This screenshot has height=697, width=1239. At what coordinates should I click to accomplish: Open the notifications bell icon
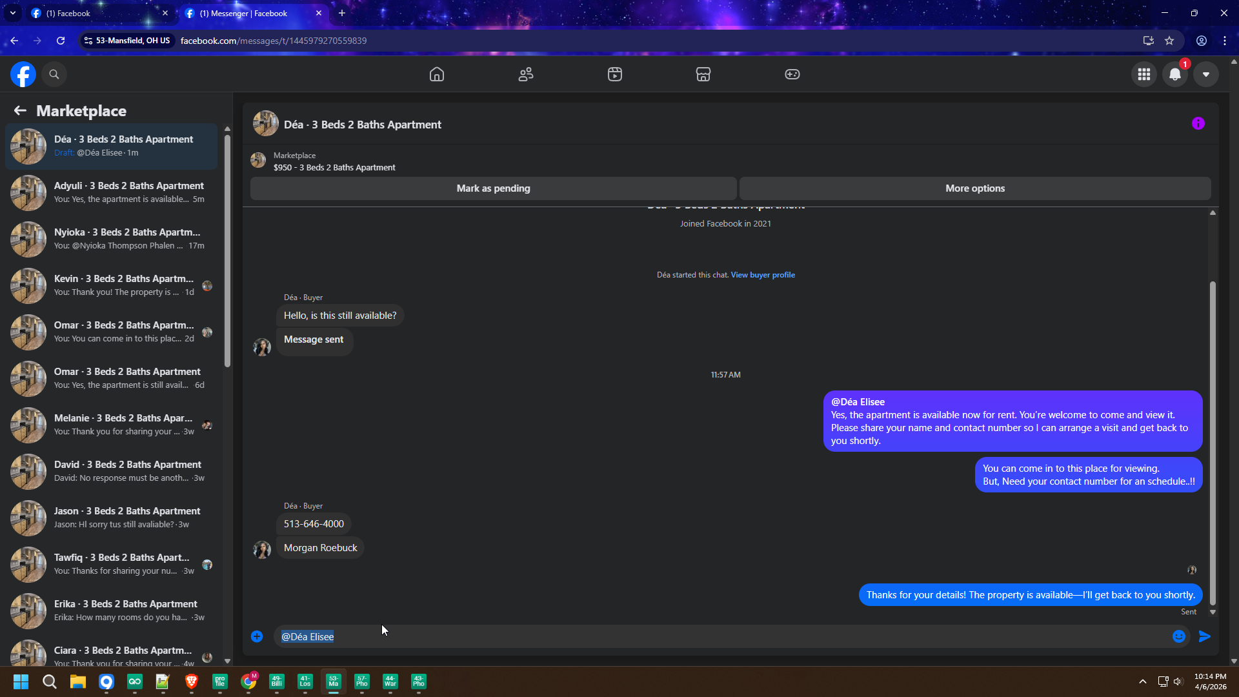point(1175,74)
